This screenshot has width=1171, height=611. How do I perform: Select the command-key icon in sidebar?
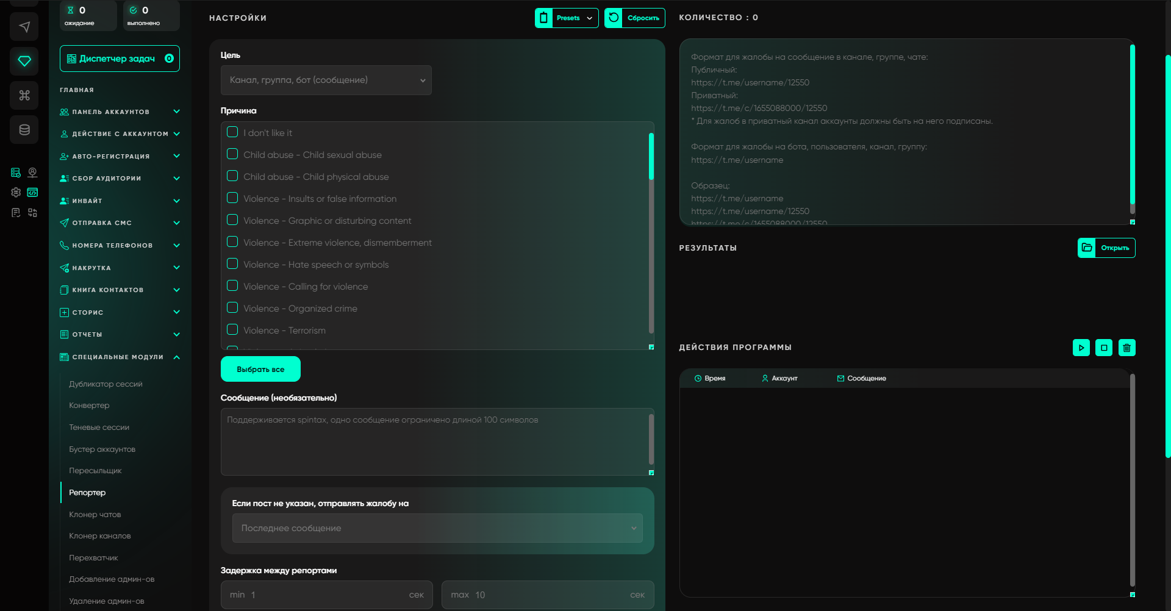(24, 95)
